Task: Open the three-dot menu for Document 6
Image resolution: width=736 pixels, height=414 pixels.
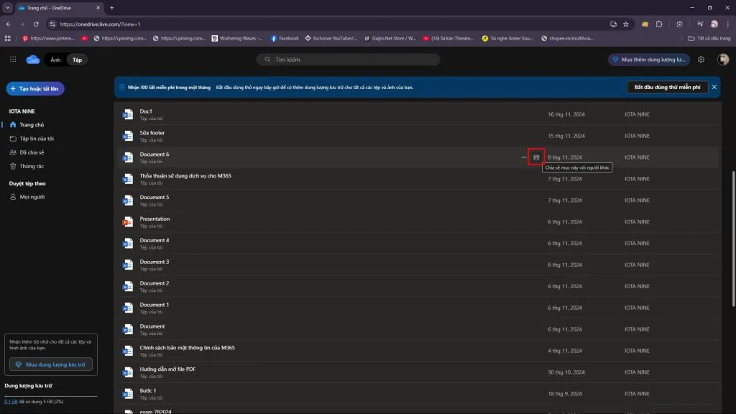Action: pos(523,157)
